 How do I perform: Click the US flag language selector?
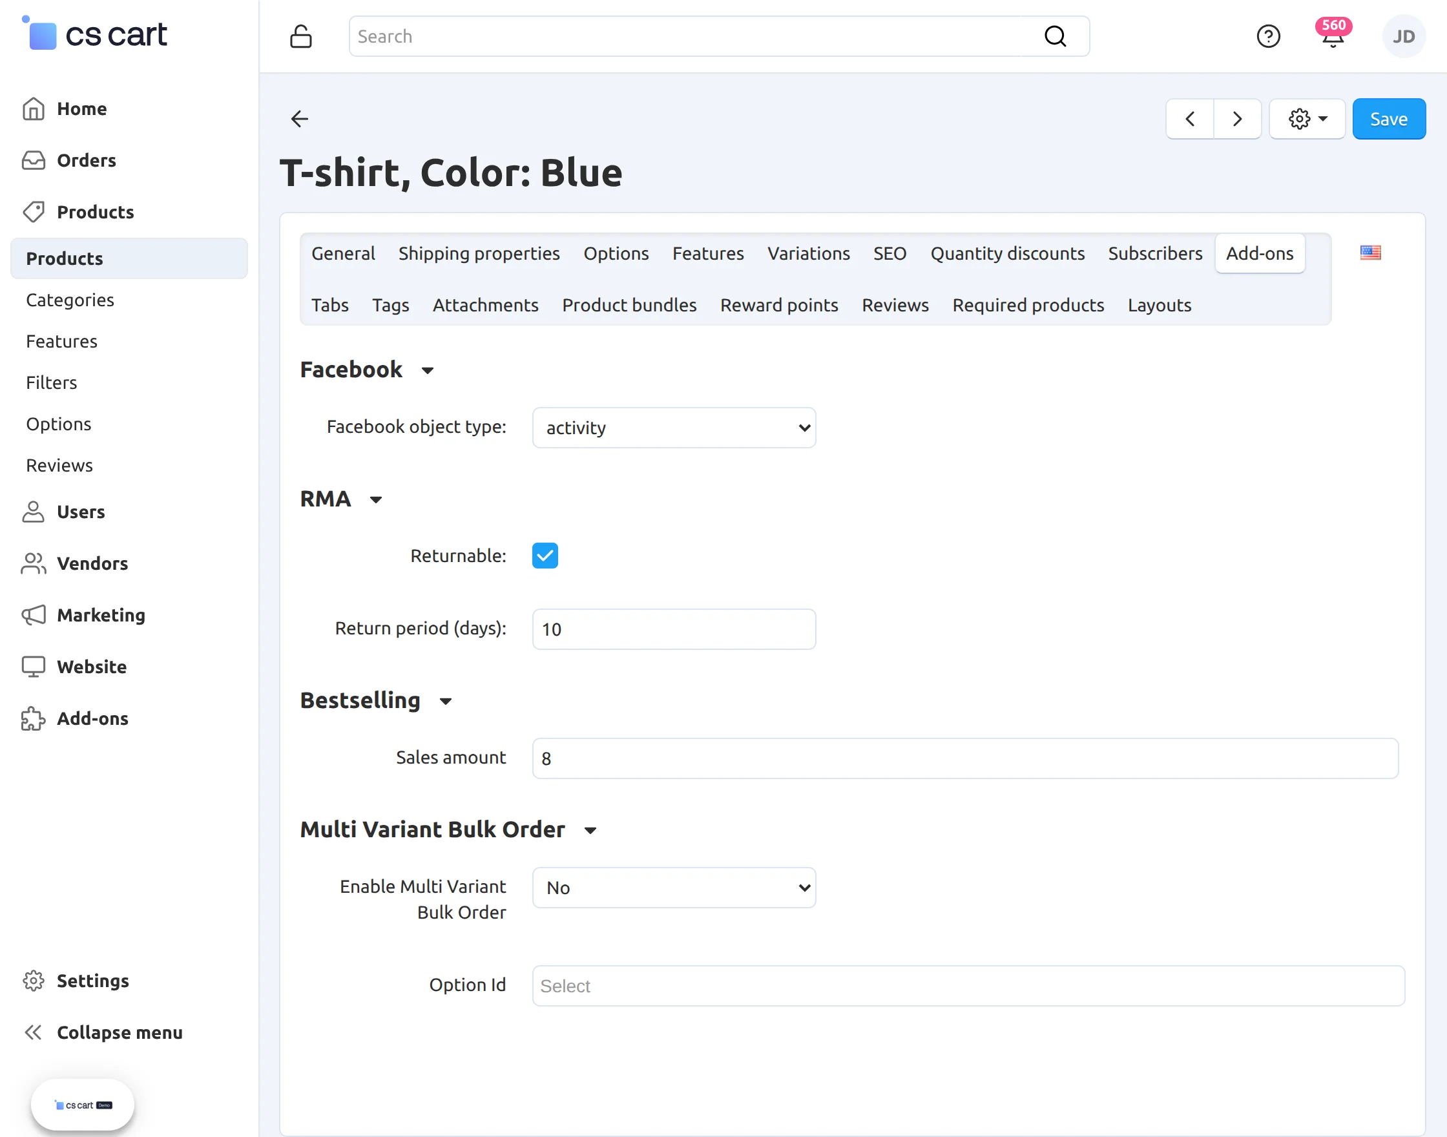point(1371,253)
